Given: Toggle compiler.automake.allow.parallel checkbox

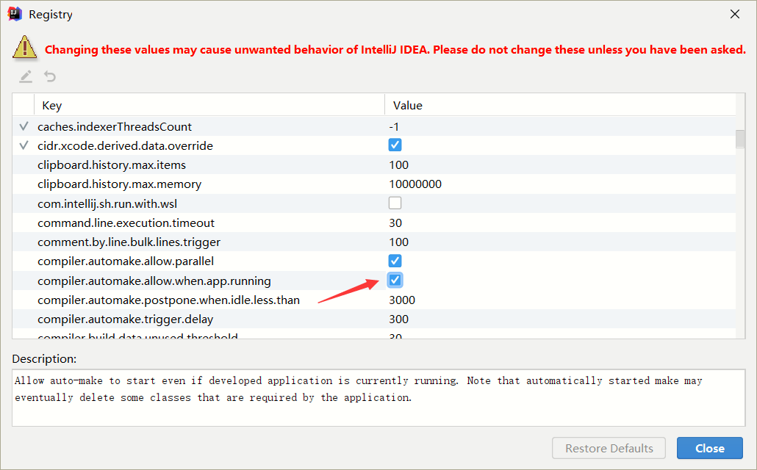Looking at the screenshot, I should pos(395,261).
